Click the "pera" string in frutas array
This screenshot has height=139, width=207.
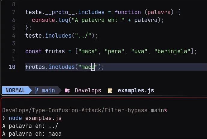click(x=114, y=51)
